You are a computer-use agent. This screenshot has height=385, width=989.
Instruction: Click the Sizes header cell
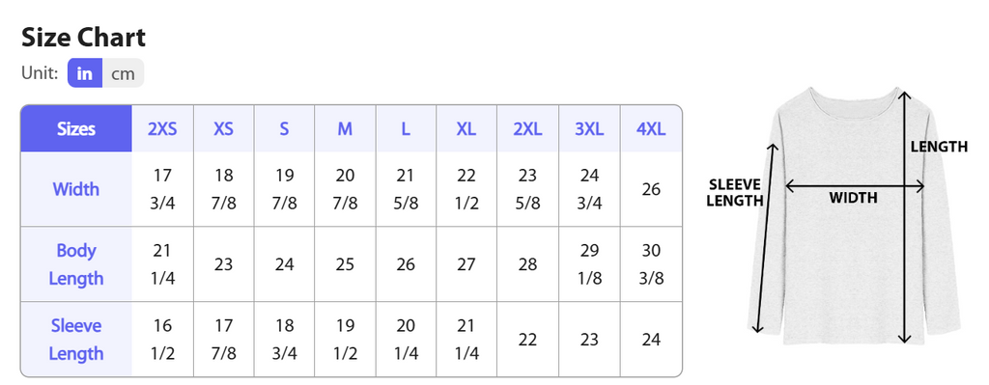click(x=76, y=128)
